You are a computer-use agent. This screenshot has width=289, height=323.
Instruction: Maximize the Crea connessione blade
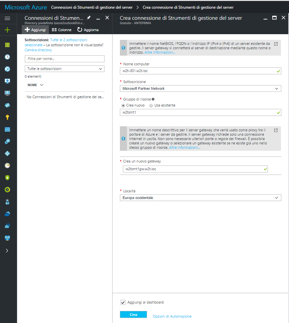coord(274,18)
